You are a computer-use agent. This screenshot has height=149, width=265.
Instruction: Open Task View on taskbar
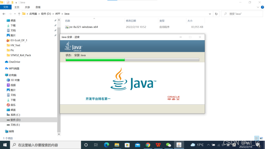pyautogui.click(x=96, y=145)
